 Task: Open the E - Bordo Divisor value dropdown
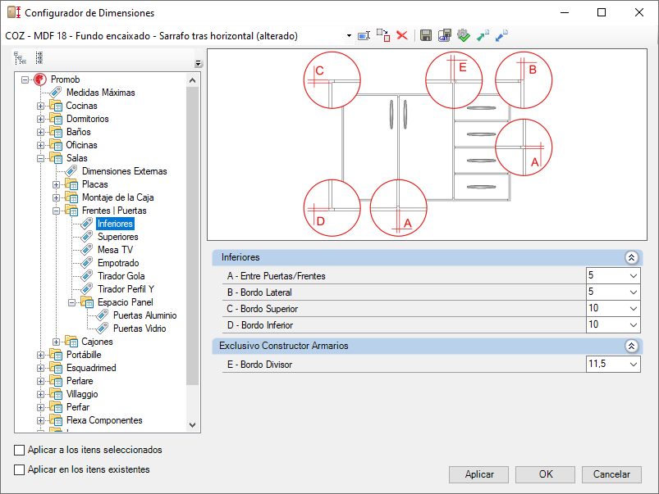tap(634, 365)
